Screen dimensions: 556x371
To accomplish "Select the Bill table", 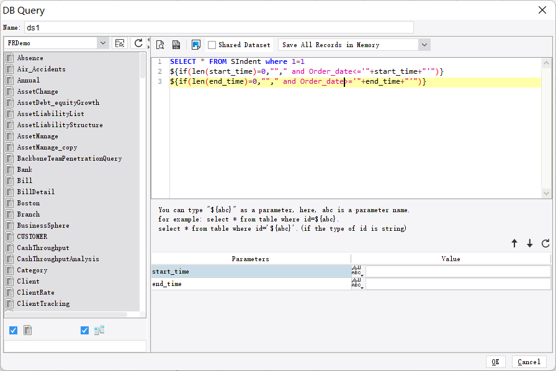I will tap(25, 181).
